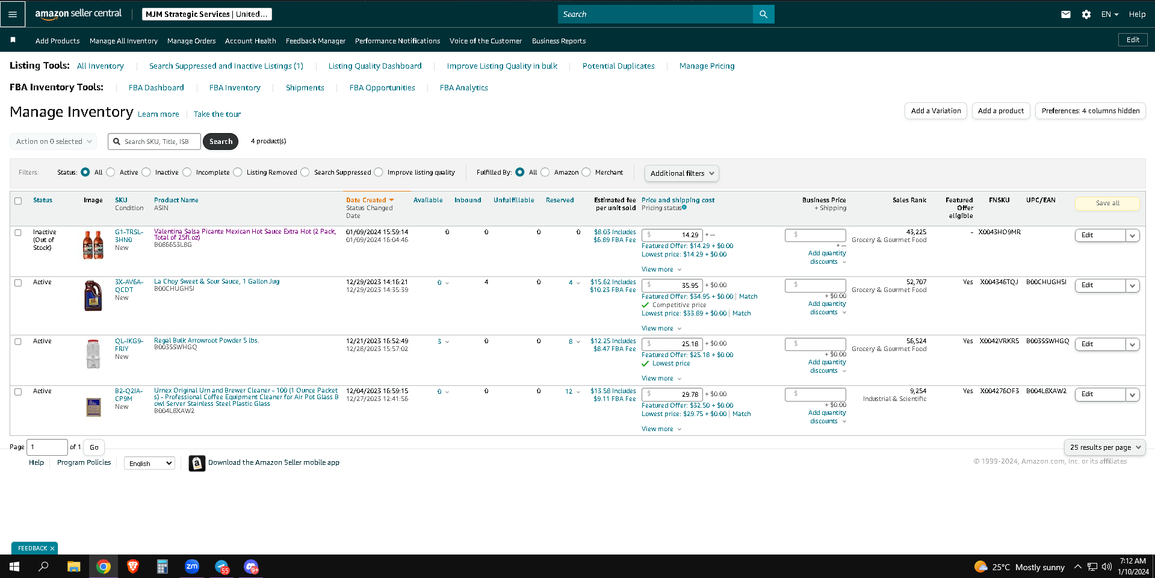Open the Add Products menu item
The width and height of the screenshot is (1155, 578).
(57, 41)
